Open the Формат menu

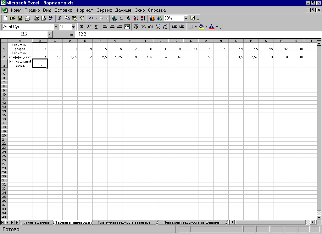click(x=84, y=10)
